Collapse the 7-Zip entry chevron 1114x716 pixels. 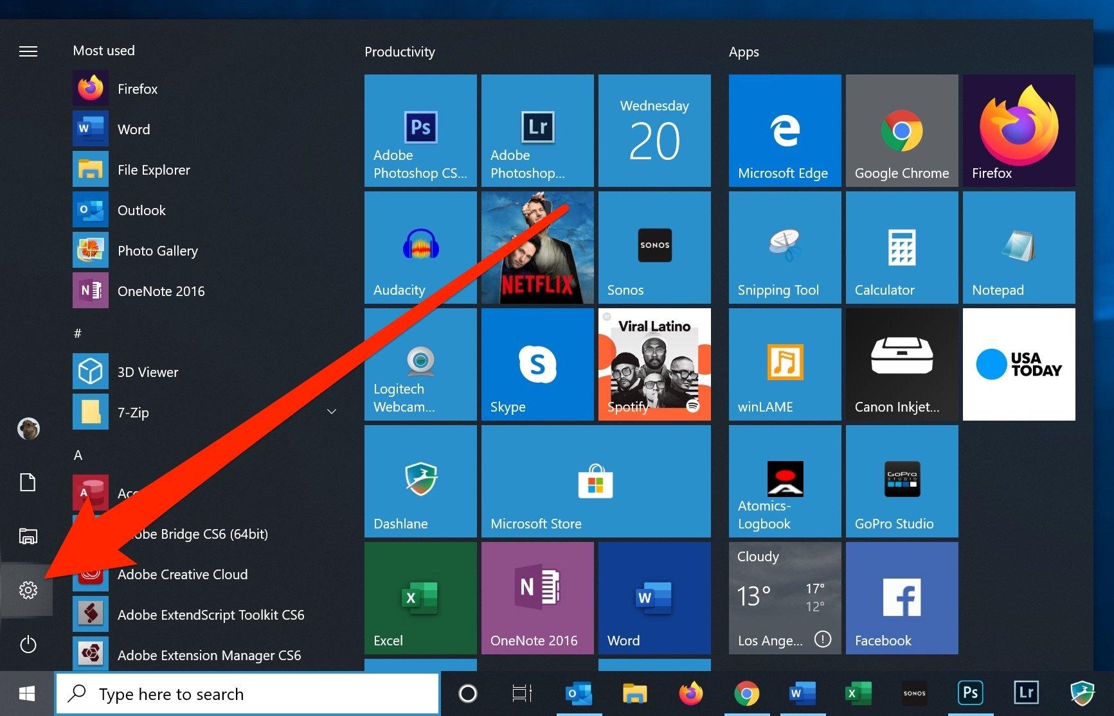coord(331,412)
